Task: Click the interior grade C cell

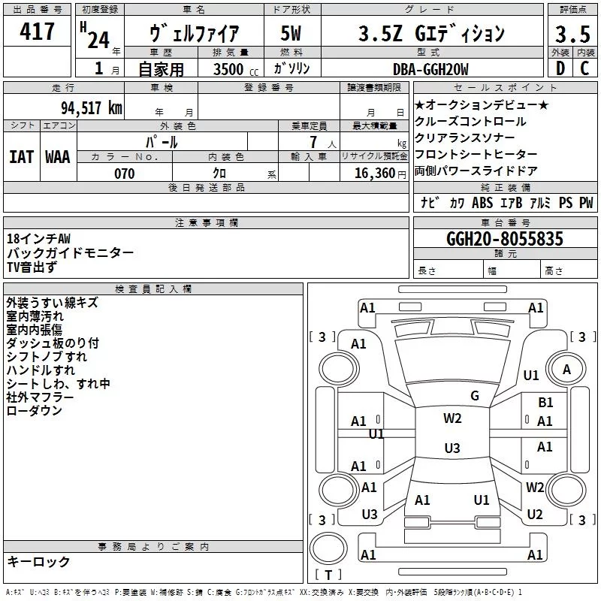Action: point(585,68)
